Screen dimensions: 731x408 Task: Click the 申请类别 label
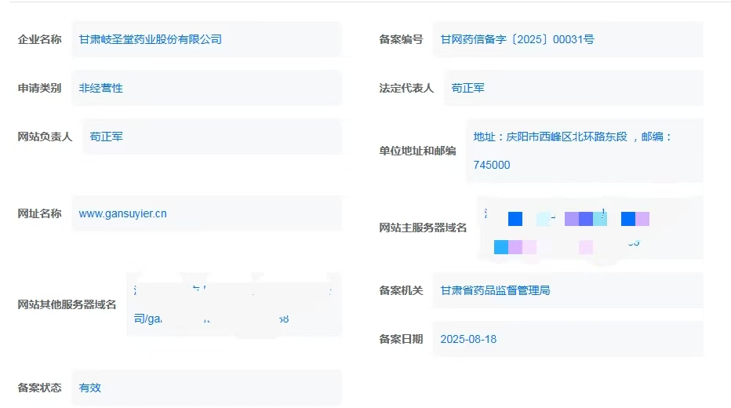point(40,88)
